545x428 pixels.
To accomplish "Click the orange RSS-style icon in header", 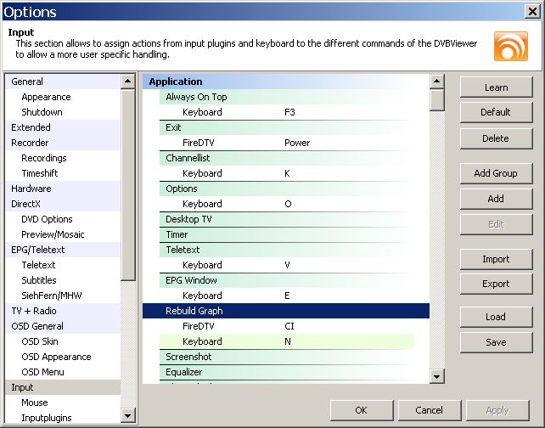I will (x=510, y=47).
